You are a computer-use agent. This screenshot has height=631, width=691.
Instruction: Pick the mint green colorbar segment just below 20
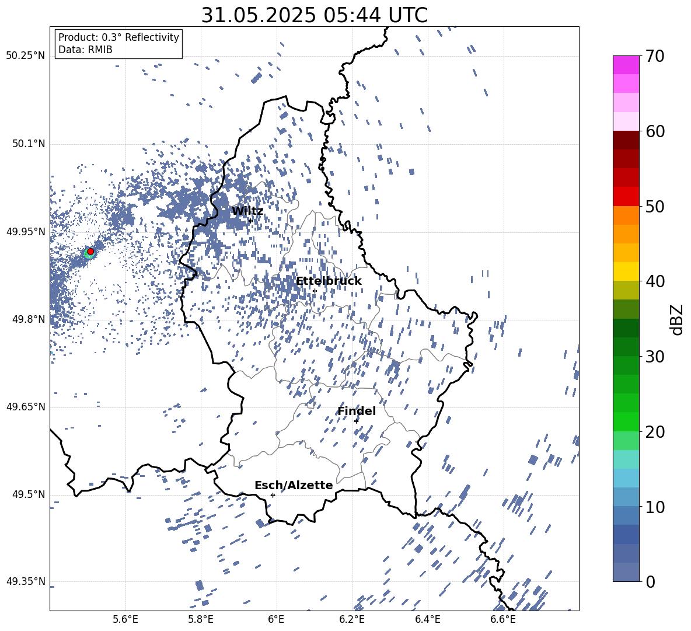point(626,441)
